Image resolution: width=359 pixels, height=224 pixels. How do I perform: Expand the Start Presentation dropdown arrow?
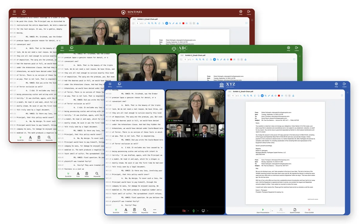pyautogui.click(x=272, y=211)
